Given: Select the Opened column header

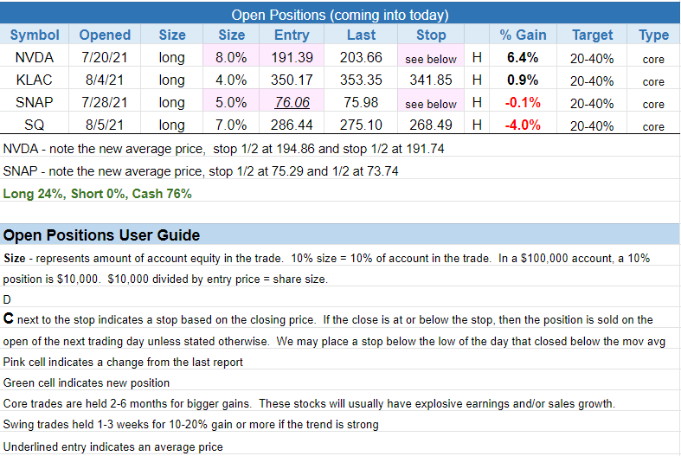Looking at the screenshot, I should click(x=105, y=35).
